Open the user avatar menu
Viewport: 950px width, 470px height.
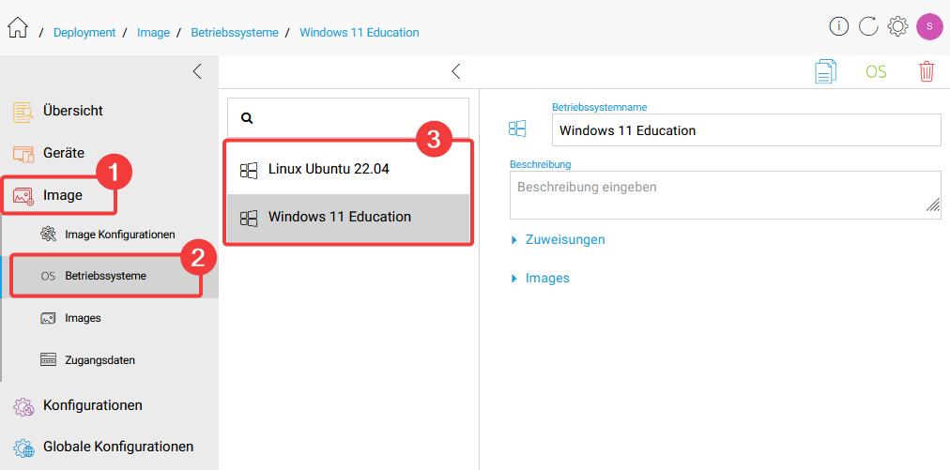(928, 26)
